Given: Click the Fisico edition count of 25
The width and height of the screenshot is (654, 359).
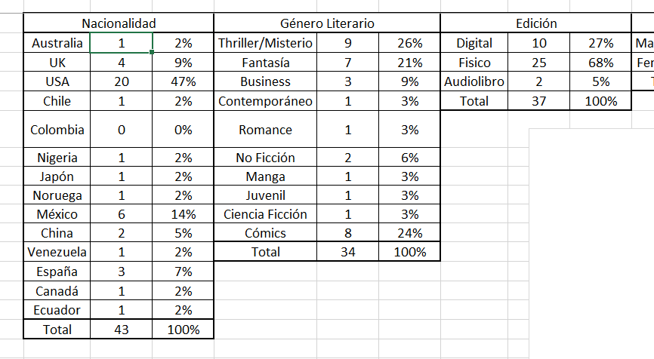Looking at the screenshot, I should (539, 63).
